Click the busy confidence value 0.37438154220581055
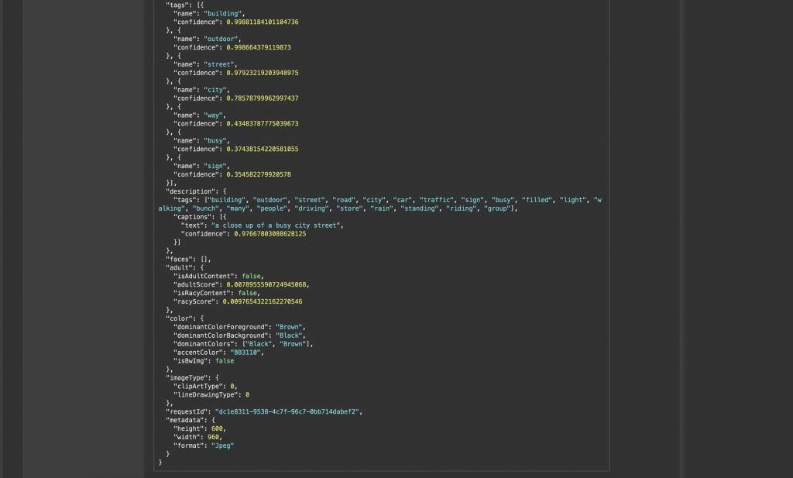Screen dimensions: 793x478 point(262,149)
